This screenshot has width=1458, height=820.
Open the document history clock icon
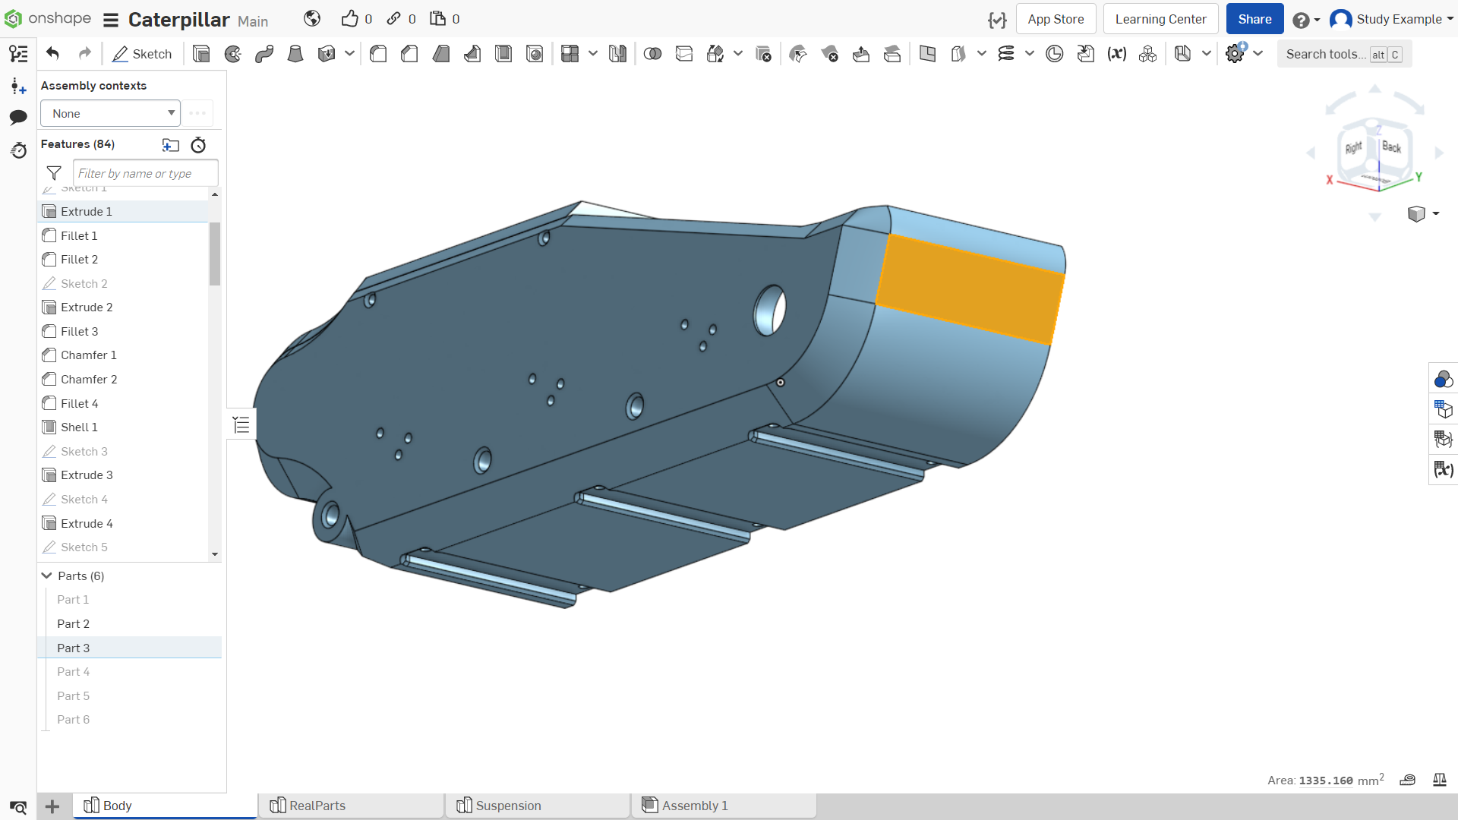point(18,150)
